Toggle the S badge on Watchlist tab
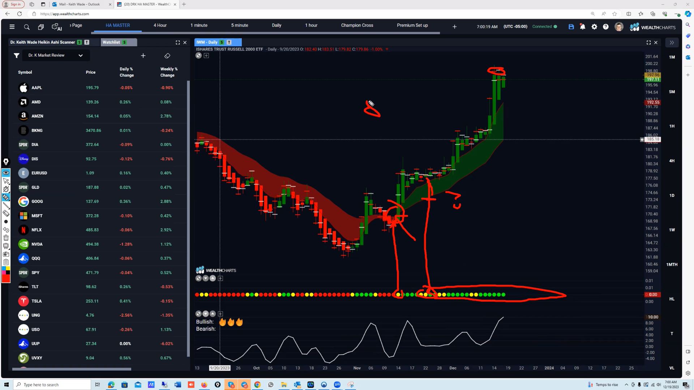This screenshot has height=390, width=694. (x=124, y=43)
